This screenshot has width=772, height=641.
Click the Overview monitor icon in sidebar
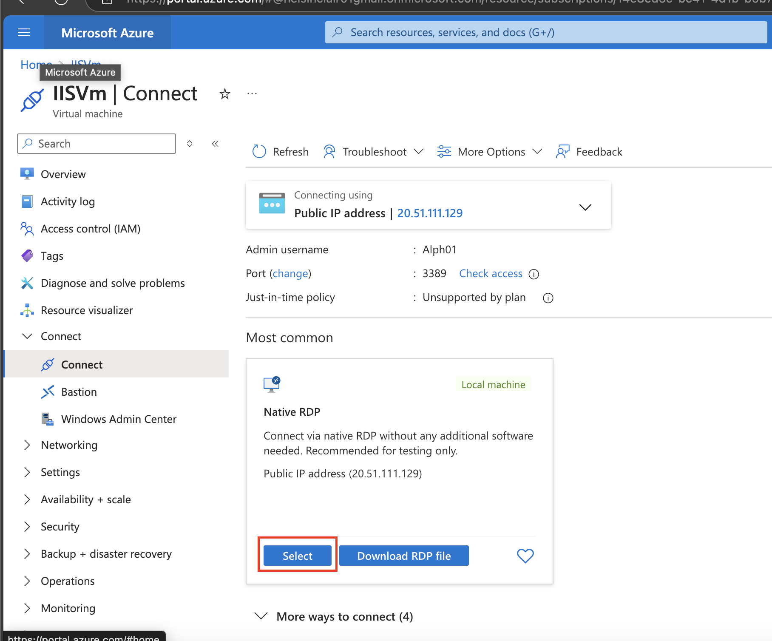[27, 174]
